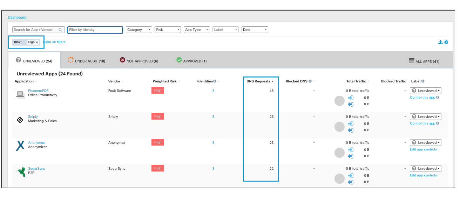Switch to the Not Approved (6) tab

tap(139, 61)
